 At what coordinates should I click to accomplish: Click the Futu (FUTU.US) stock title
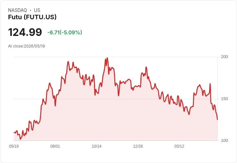(x=32, y=17)
